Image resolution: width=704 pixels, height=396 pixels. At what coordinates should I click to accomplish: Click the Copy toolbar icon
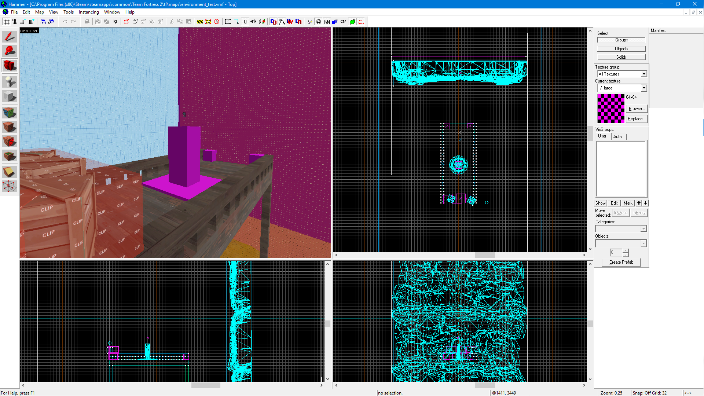180,22
